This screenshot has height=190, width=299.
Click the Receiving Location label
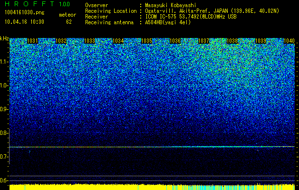(111, 11)
